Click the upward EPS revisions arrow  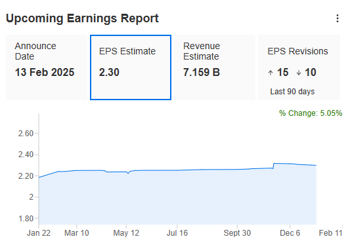point(271,73)
